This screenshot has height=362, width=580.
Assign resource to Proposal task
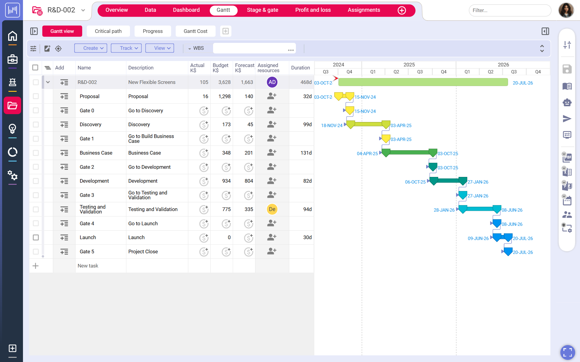272,96
